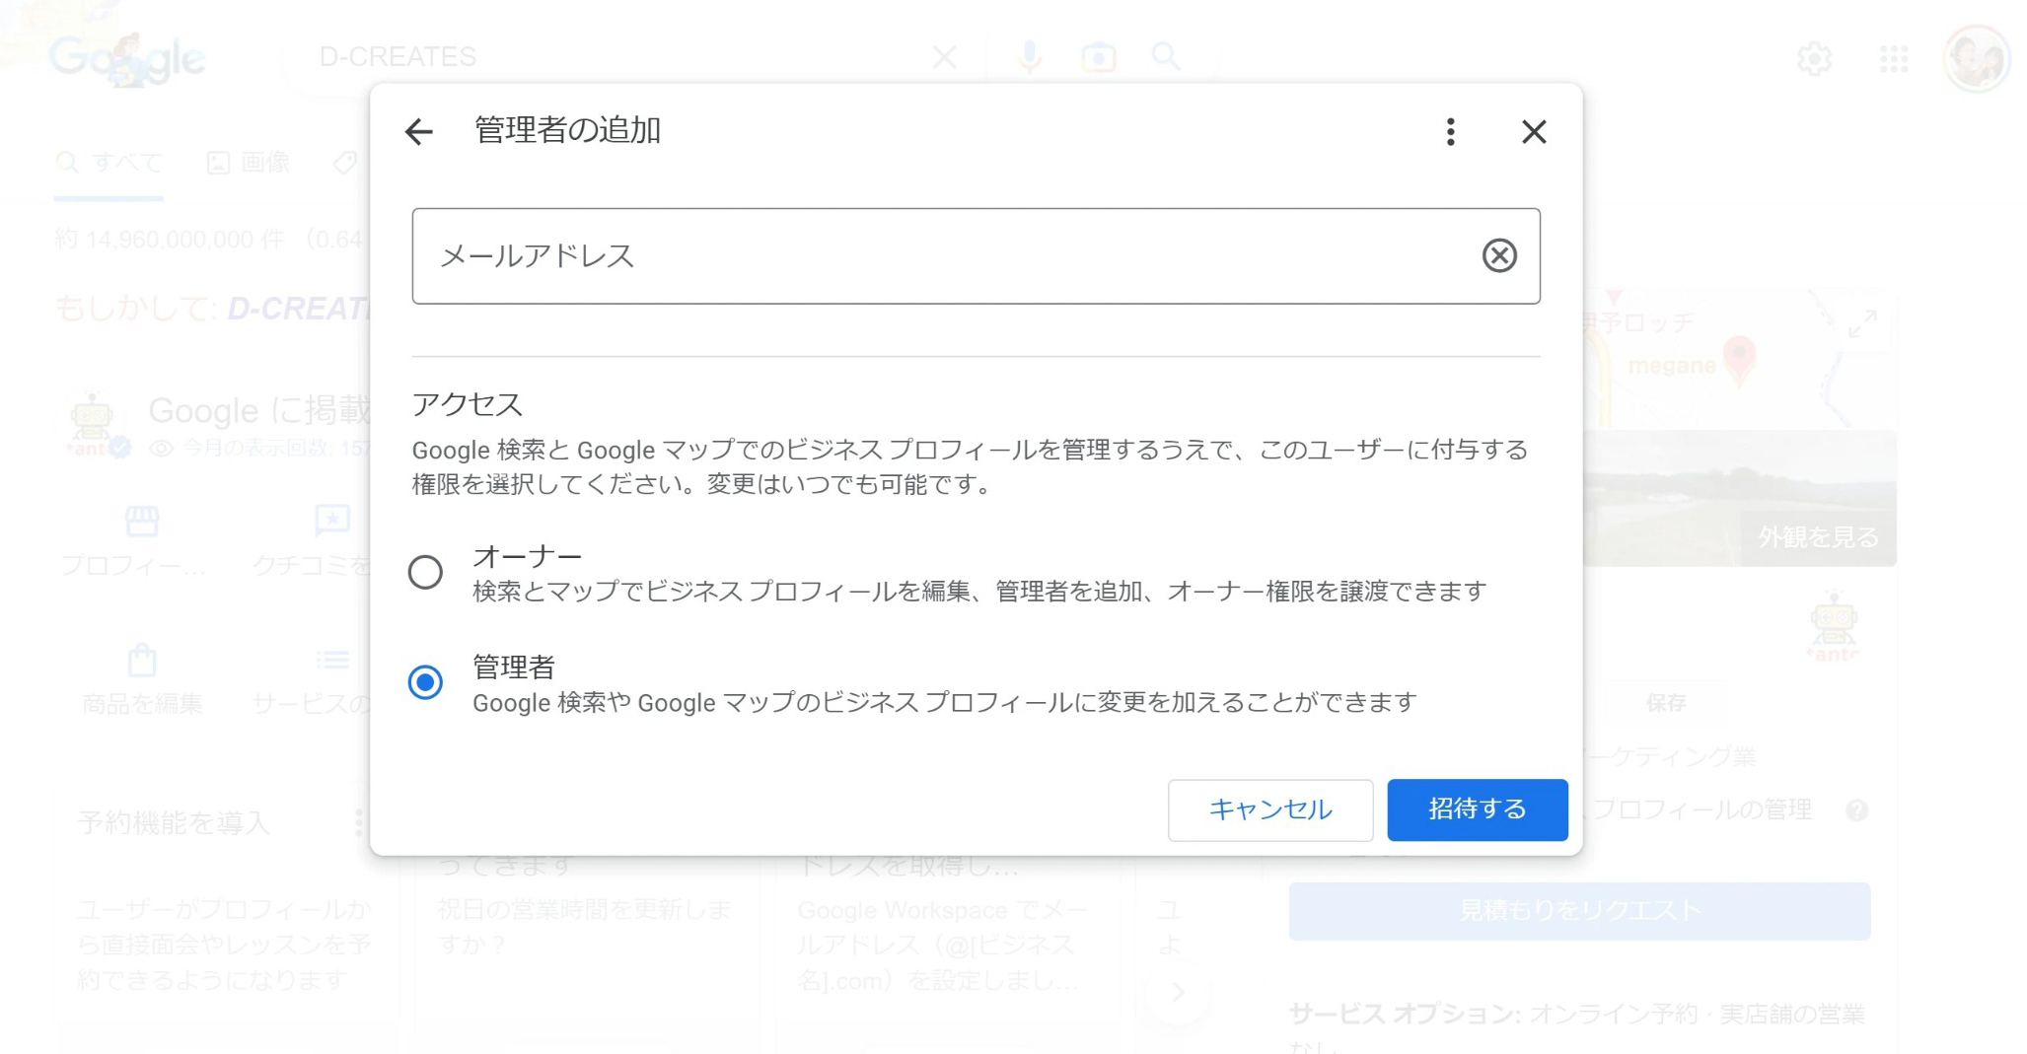Viewport: 2027px width, 1054px height.
Task: Go back using the dialog's arrow icon
Action: [419, 131]
